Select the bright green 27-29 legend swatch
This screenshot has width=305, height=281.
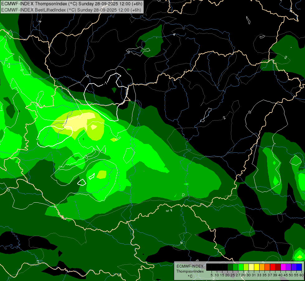tap(241, 267)
